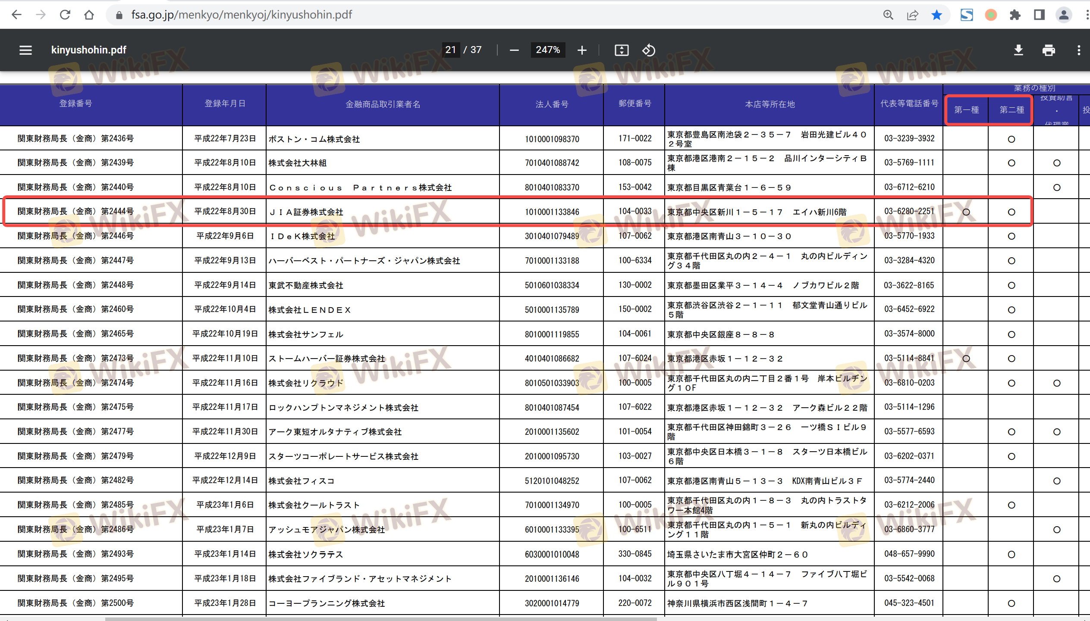Click the share page icon
Viewport: 1090px width, 621px height.
pos(912,15)
